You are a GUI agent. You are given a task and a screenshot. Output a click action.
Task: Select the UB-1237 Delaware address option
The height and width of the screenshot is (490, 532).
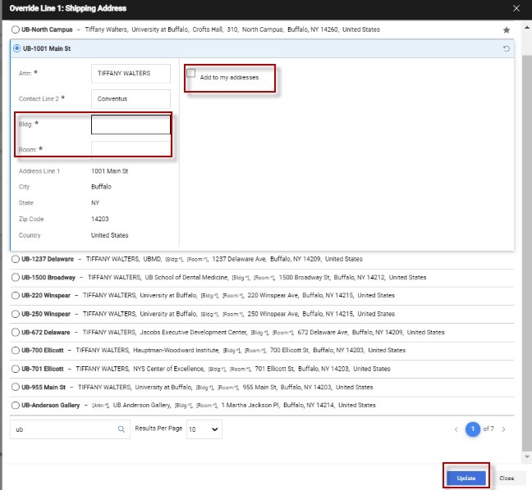16,259
